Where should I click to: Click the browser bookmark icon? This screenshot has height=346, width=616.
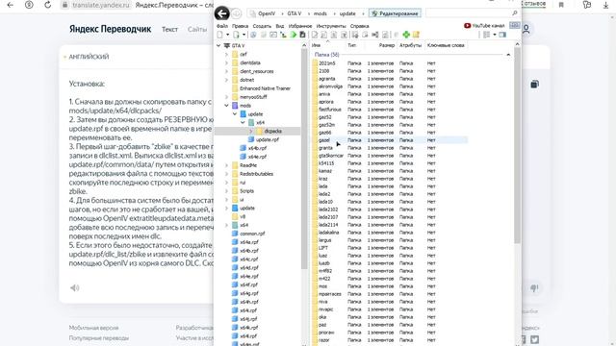coord(561,5)
